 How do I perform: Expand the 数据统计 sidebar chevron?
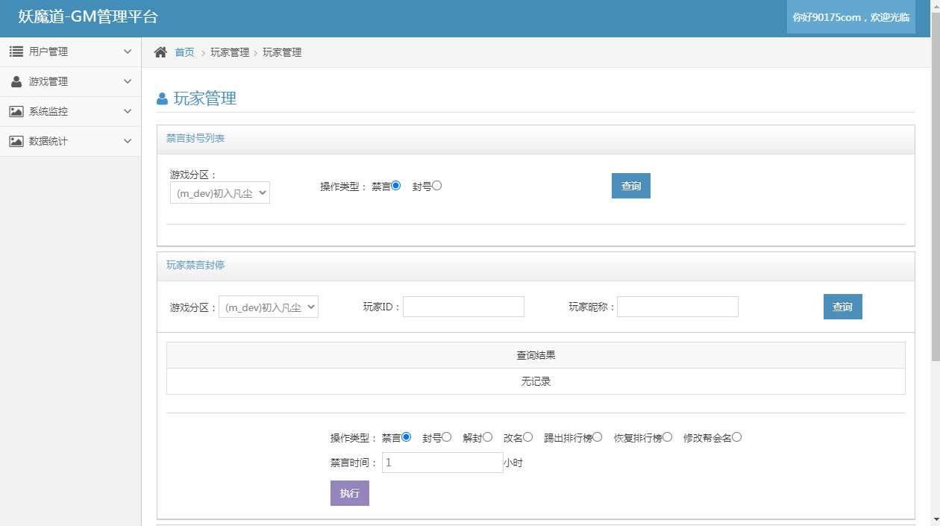pos(128,141)
